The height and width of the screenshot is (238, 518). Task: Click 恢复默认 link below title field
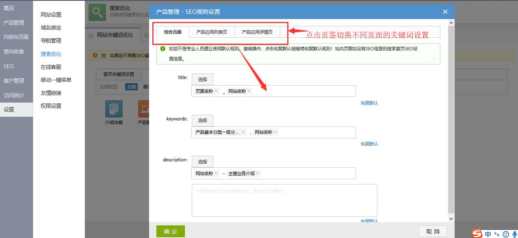(369, 103)
